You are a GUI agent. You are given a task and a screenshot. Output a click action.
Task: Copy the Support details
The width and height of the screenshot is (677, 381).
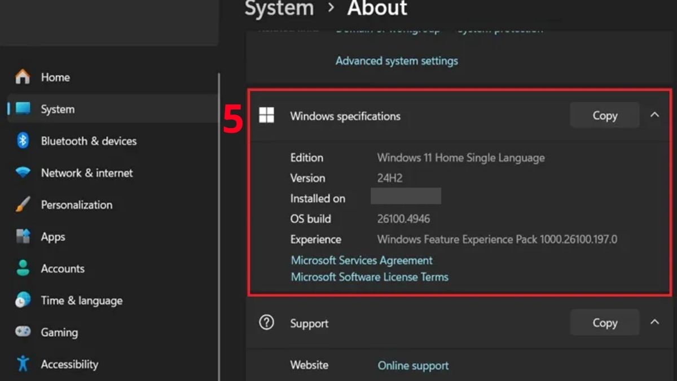coord(605,323)
